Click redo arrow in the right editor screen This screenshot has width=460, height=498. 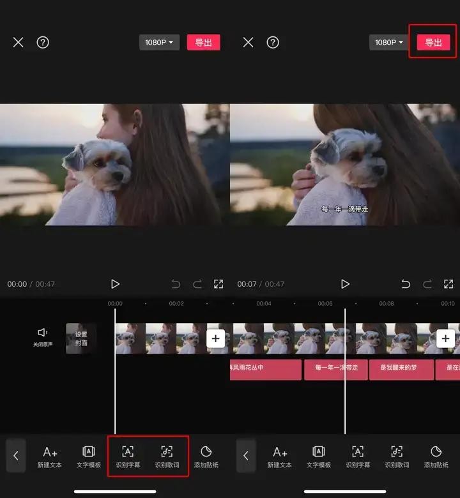coord(427,284)
